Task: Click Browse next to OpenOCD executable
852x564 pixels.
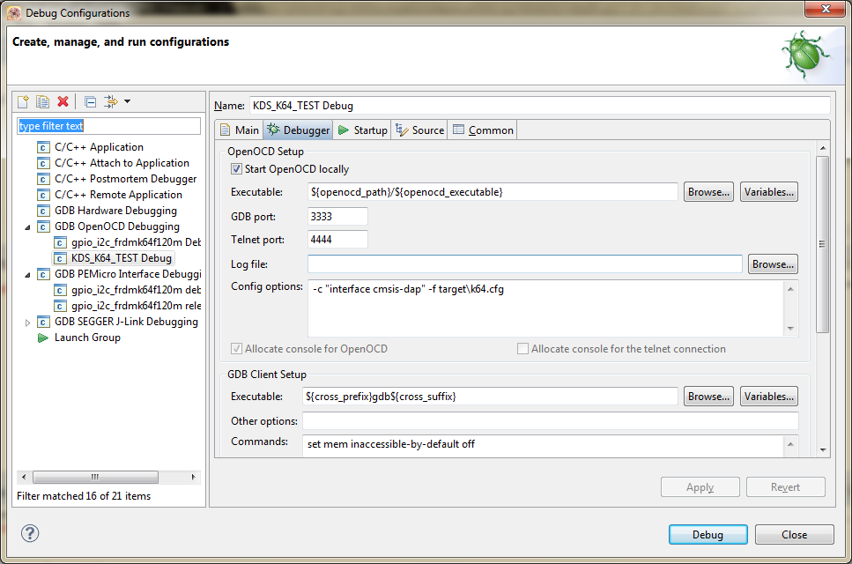Action: tap(708, 192)
